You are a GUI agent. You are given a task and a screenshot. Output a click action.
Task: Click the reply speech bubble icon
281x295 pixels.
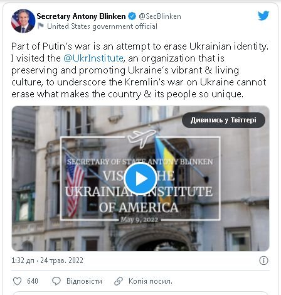click(56, 281)
